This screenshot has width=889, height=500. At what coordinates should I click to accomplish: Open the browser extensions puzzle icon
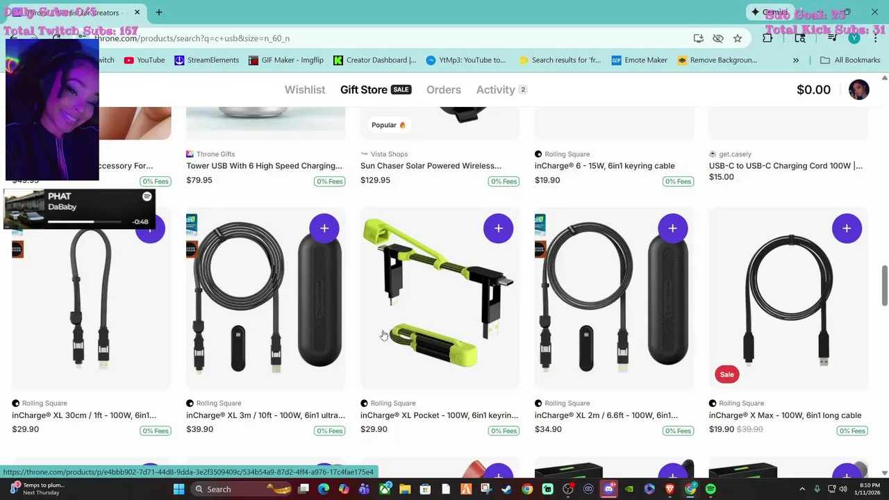(x=767, y=38)
